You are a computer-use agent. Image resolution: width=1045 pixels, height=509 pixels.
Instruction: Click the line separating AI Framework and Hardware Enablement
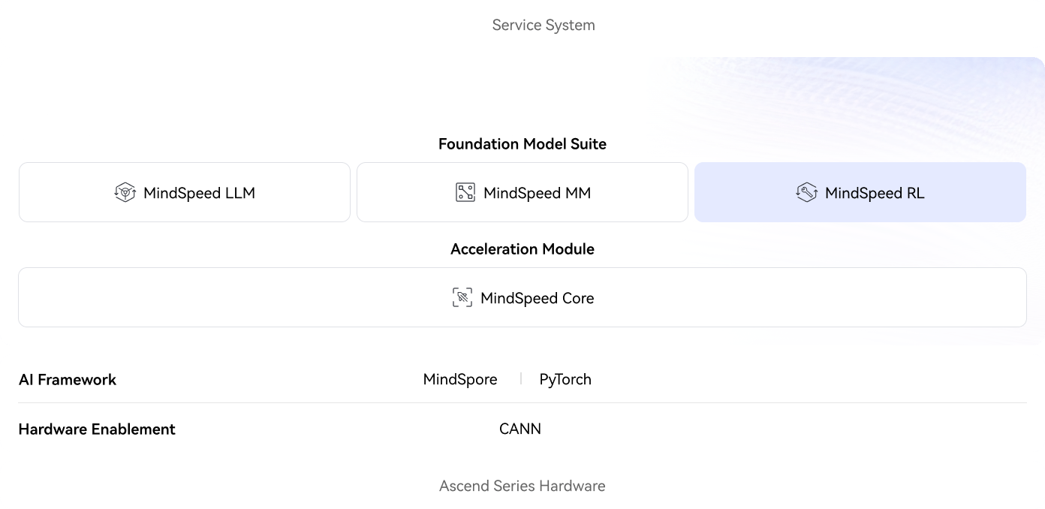coord(522,403)
